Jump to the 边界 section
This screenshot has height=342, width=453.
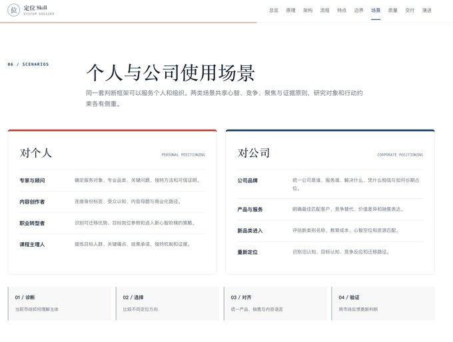point(359,11)
